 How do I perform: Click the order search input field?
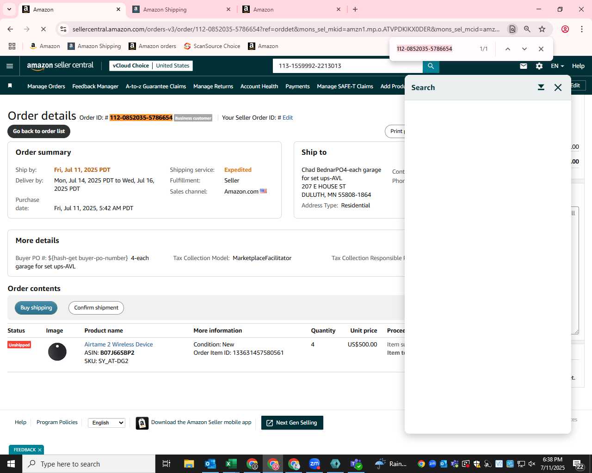[x=348, y=66]
